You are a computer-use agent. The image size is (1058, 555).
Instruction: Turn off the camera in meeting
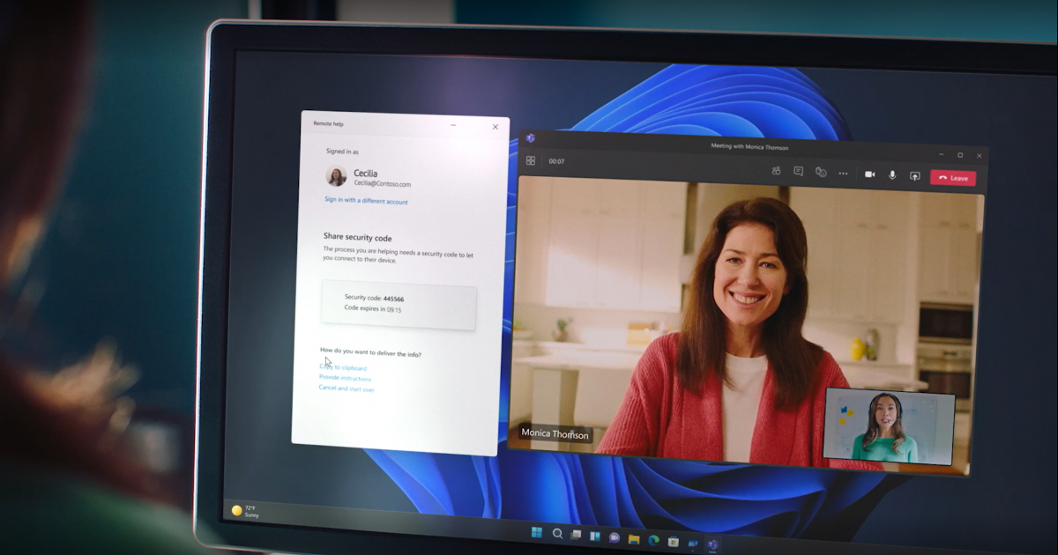[869, 174]
